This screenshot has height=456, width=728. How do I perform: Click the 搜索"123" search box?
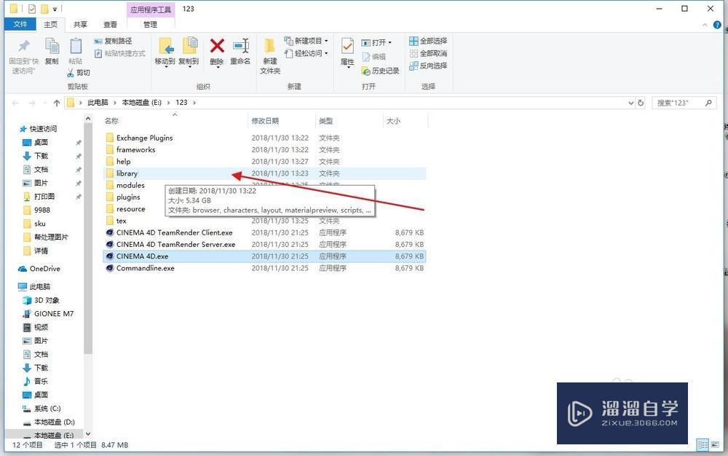coord(684,103)
